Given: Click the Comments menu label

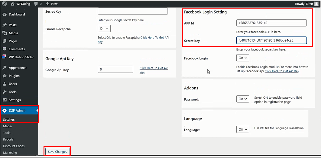Looking at the screenshot, I should (x=17, y=49).
